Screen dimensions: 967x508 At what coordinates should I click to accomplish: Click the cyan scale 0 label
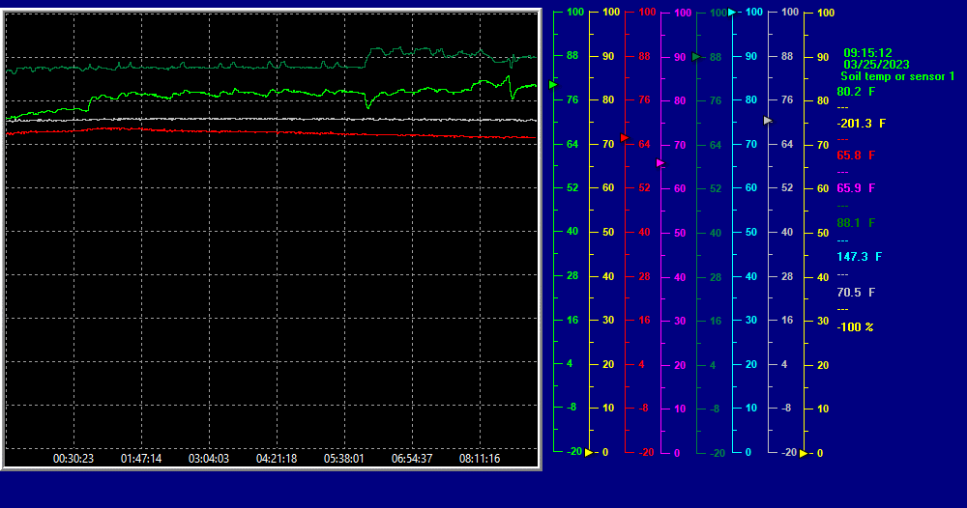(748, 453)
